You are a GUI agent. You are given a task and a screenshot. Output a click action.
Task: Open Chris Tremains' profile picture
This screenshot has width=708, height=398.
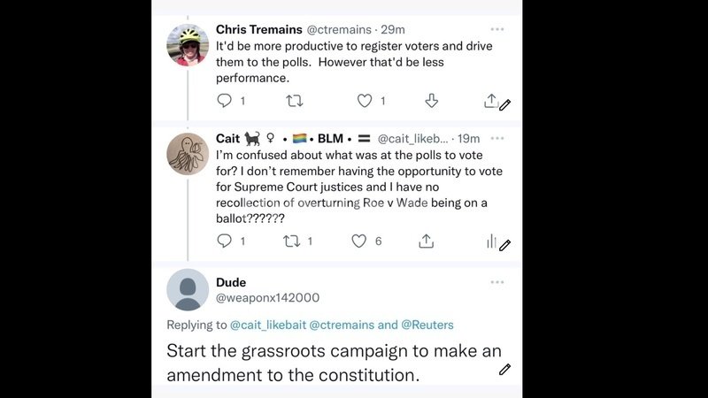pyautogui.click(x=189, y=44)
